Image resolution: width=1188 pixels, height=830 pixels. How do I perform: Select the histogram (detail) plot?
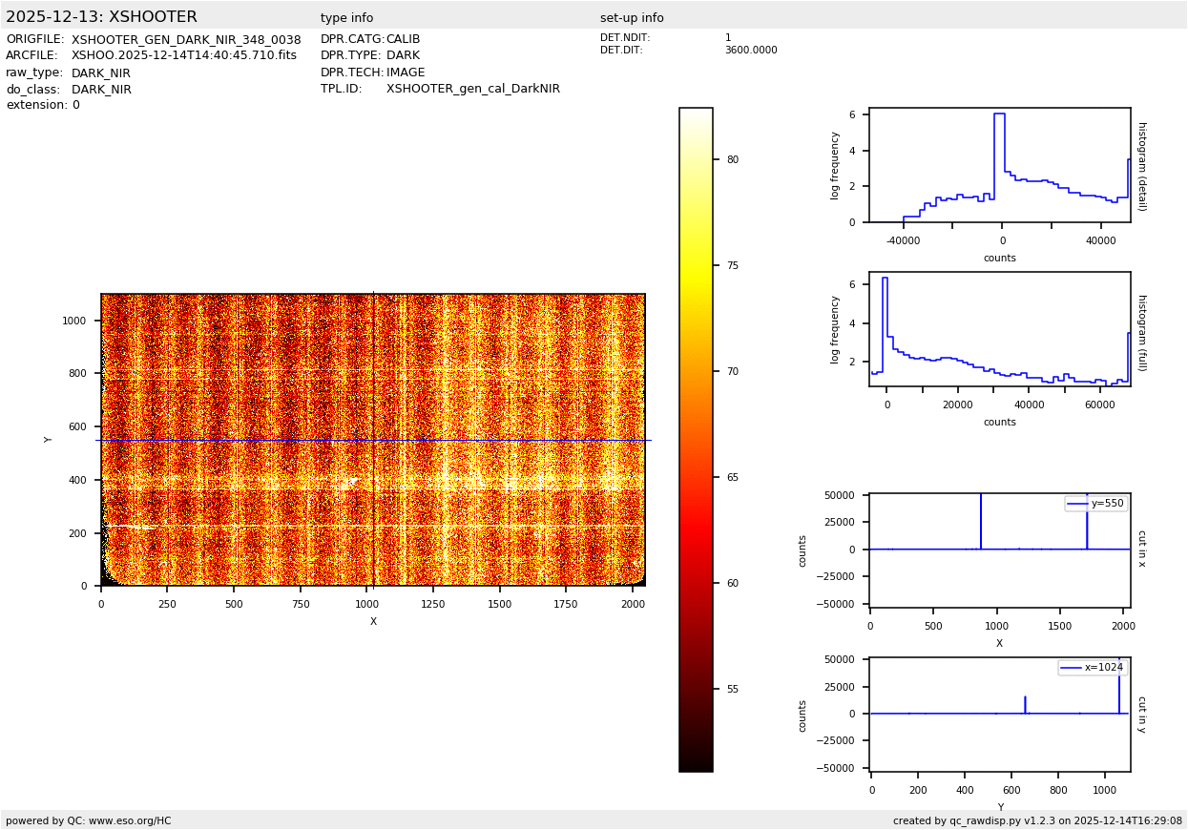999,165
